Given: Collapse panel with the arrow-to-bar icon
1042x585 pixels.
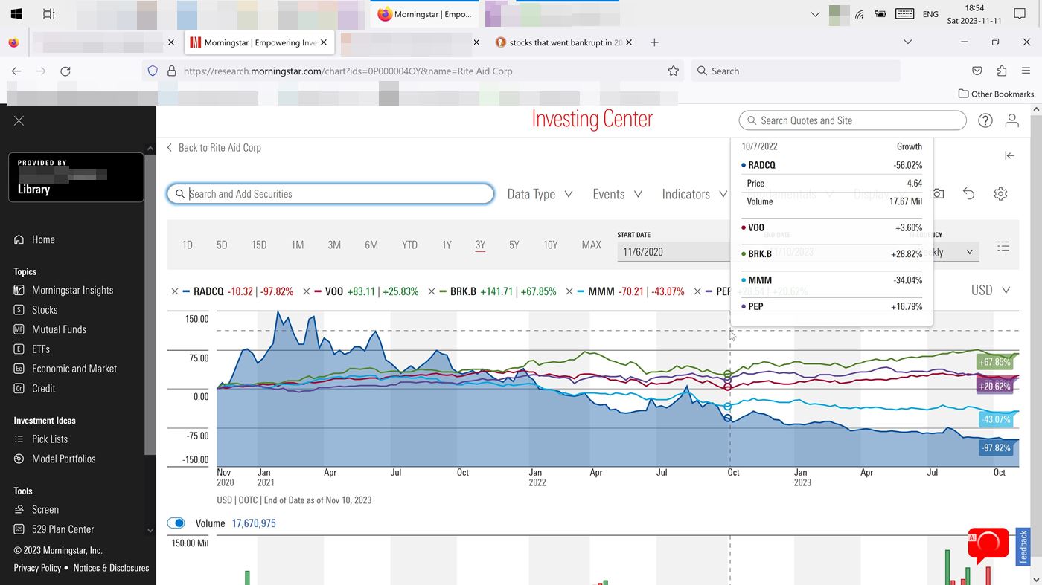Looking at the screenshot, I should tap(1009, 155).
